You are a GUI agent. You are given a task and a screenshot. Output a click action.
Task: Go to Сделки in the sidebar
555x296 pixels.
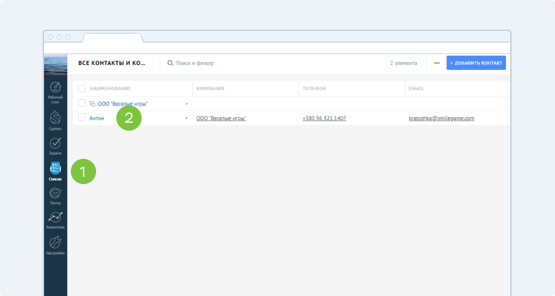(x=55, y=118)
